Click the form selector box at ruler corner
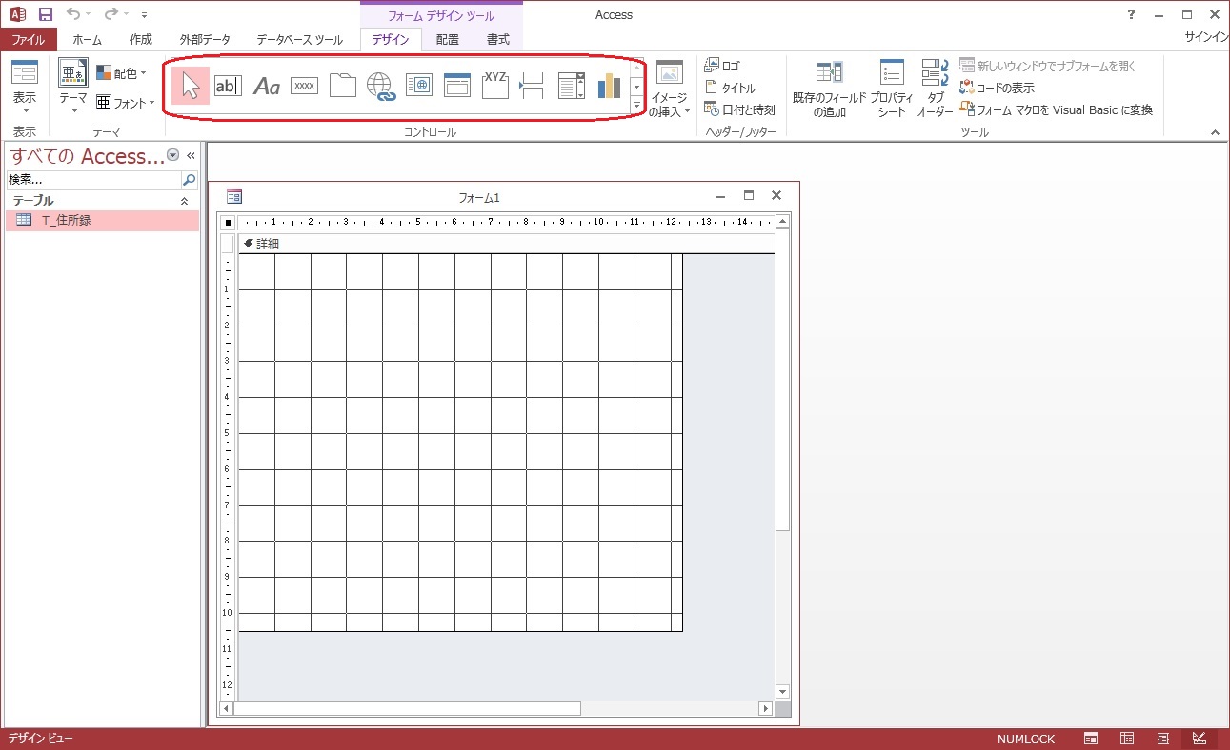 (228, 223)
